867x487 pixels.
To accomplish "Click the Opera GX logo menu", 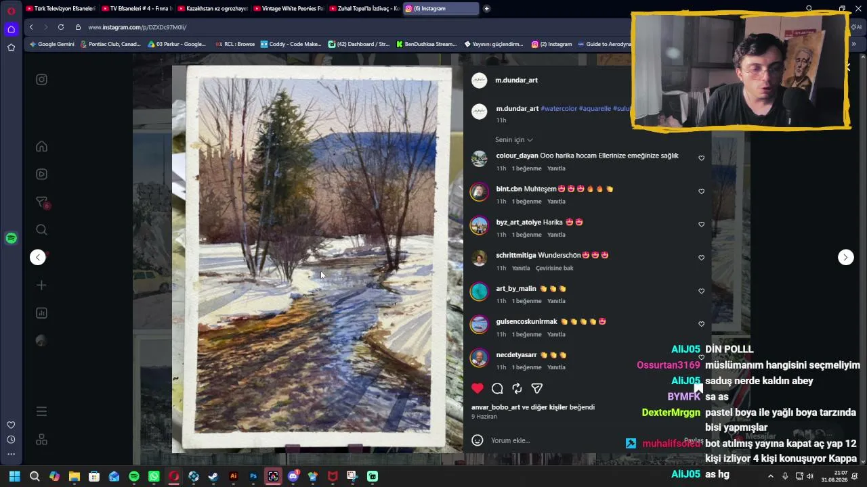I will point(11,10).
